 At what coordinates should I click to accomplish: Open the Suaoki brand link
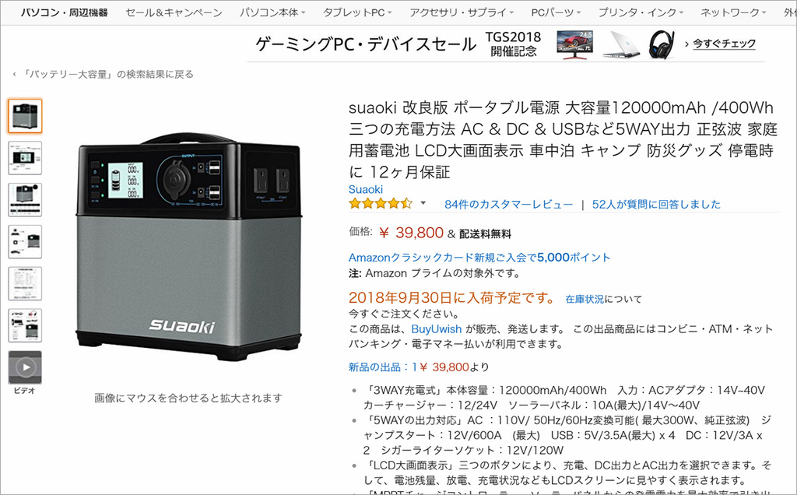click(366, 189)
